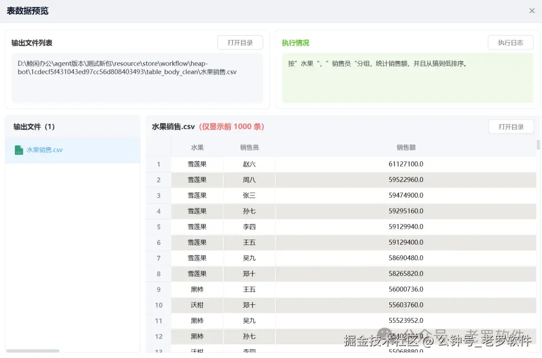Click salesperson 张三 in row 3

tap(249, 196)
